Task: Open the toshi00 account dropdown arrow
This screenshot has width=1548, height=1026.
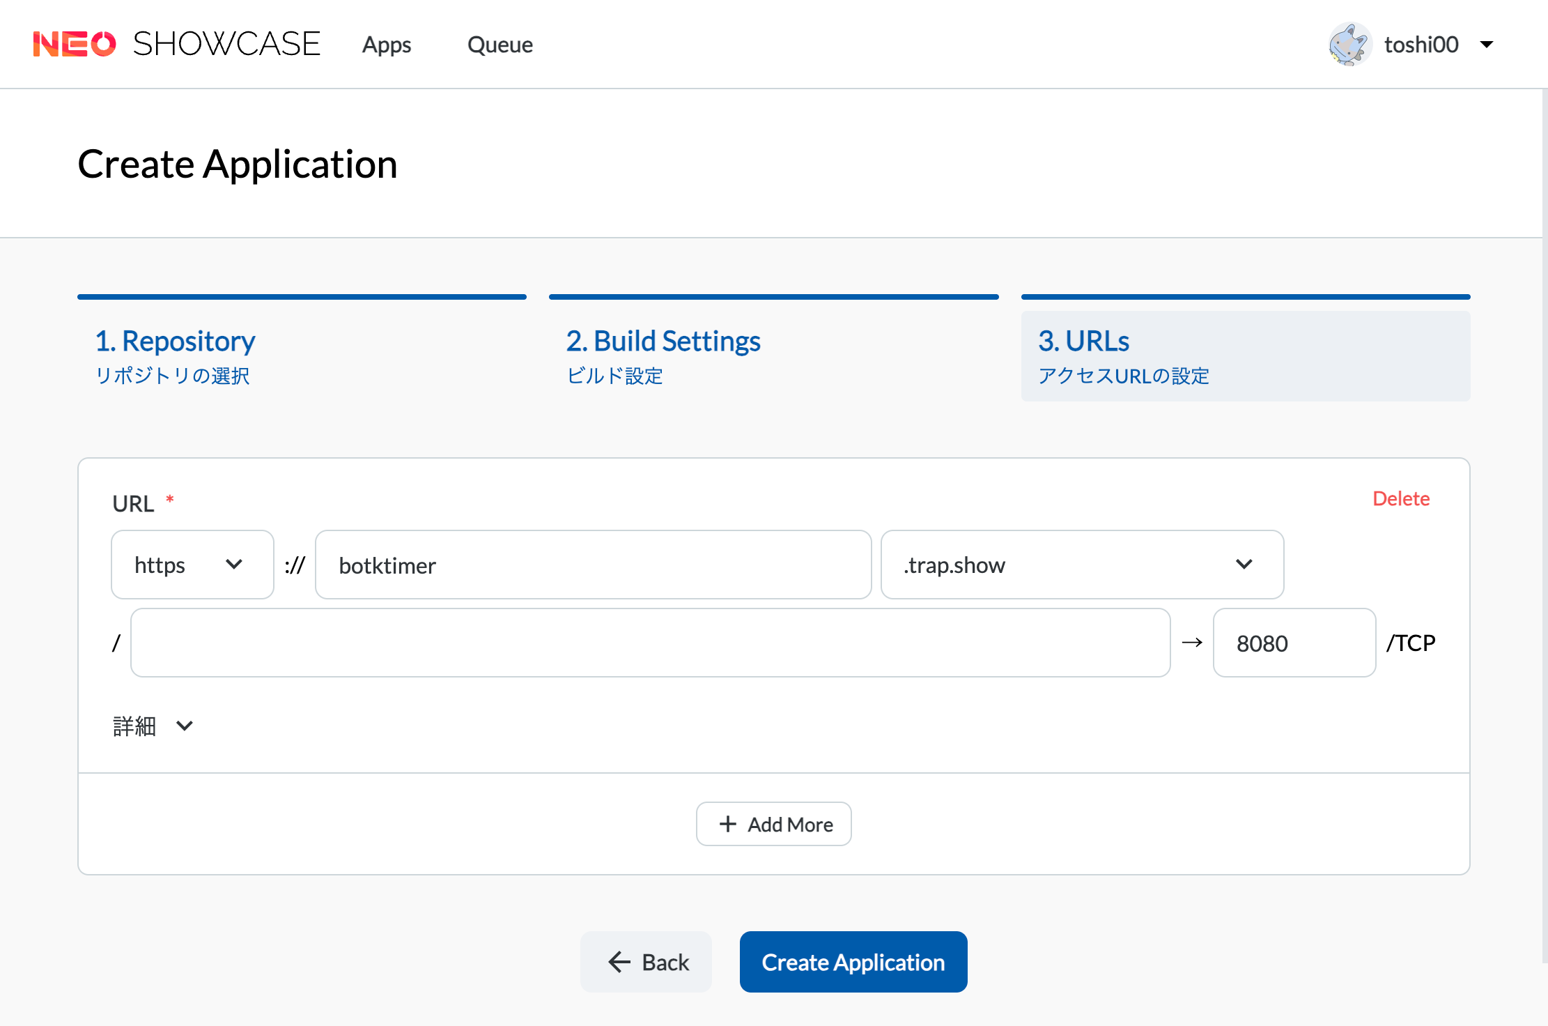Action: (1486, 45)
